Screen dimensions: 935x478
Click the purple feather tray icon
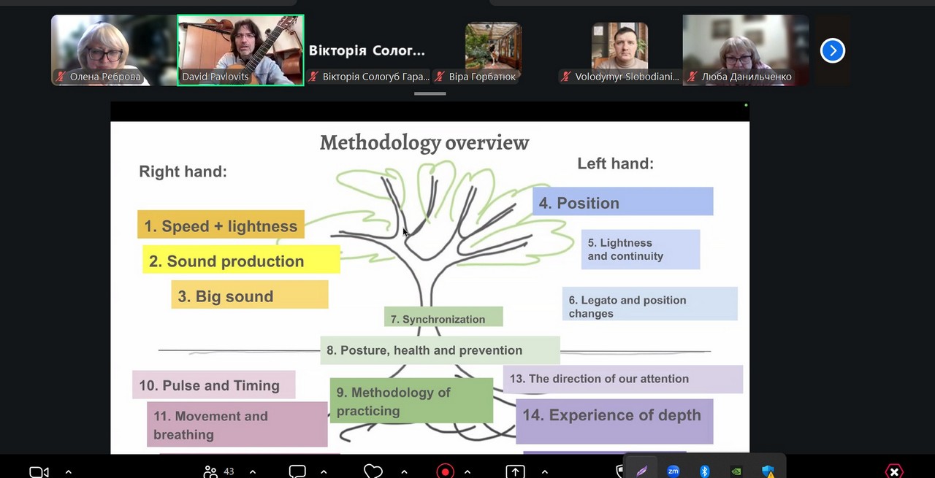pos(641,471)
